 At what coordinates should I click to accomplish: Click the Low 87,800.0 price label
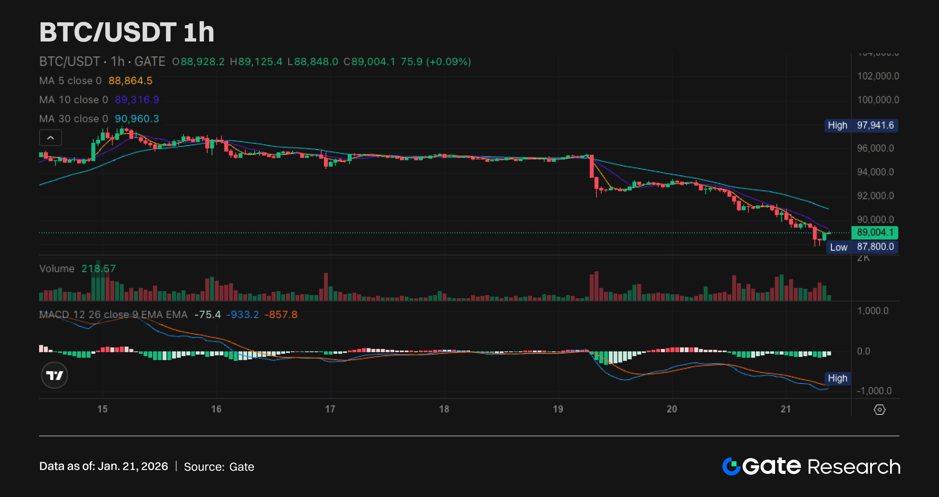[862, 247]
